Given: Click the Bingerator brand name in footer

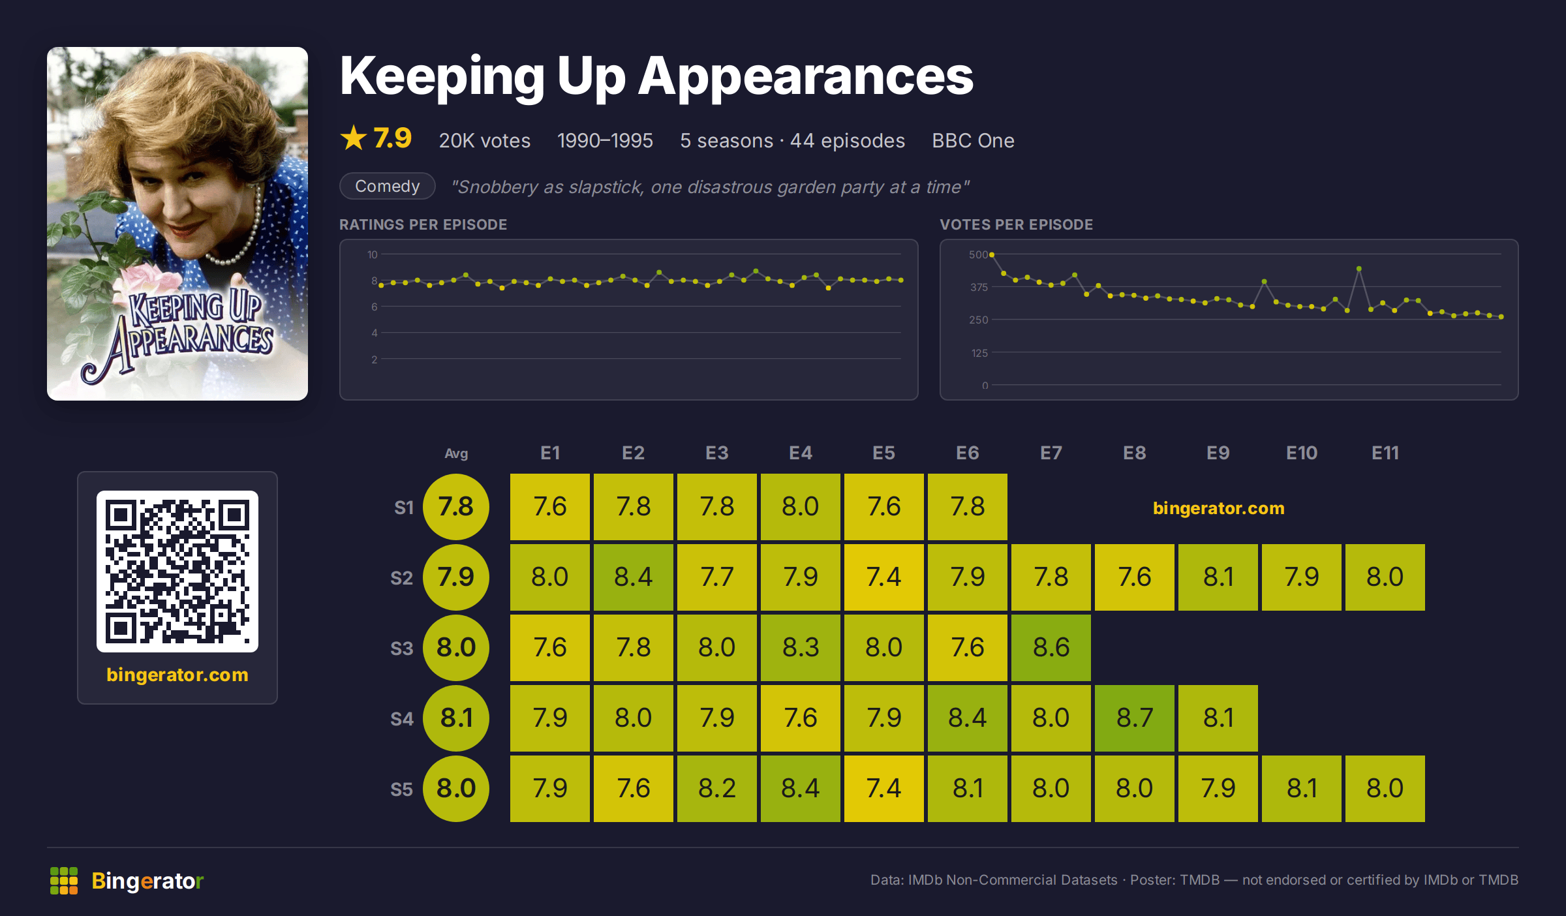Looking at the screenshot, I should pyautogui.click(x=147, y=881).
